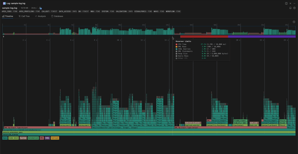
Task: Expand the small arrow marker under the minimap
Action: click(x=3, y=36)
